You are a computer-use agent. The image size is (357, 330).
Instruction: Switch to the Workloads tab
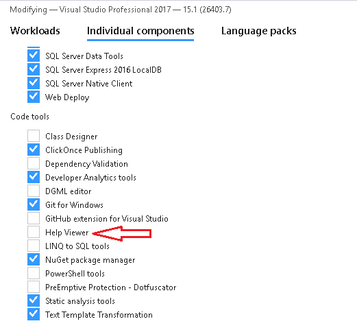click(x=35, y=31)
